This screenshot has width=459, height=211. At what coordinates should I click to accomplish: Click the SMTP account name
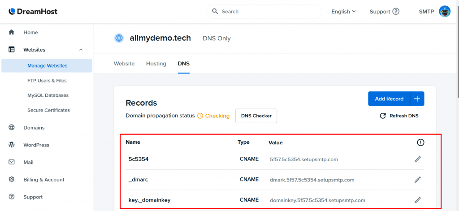(427, 11)
